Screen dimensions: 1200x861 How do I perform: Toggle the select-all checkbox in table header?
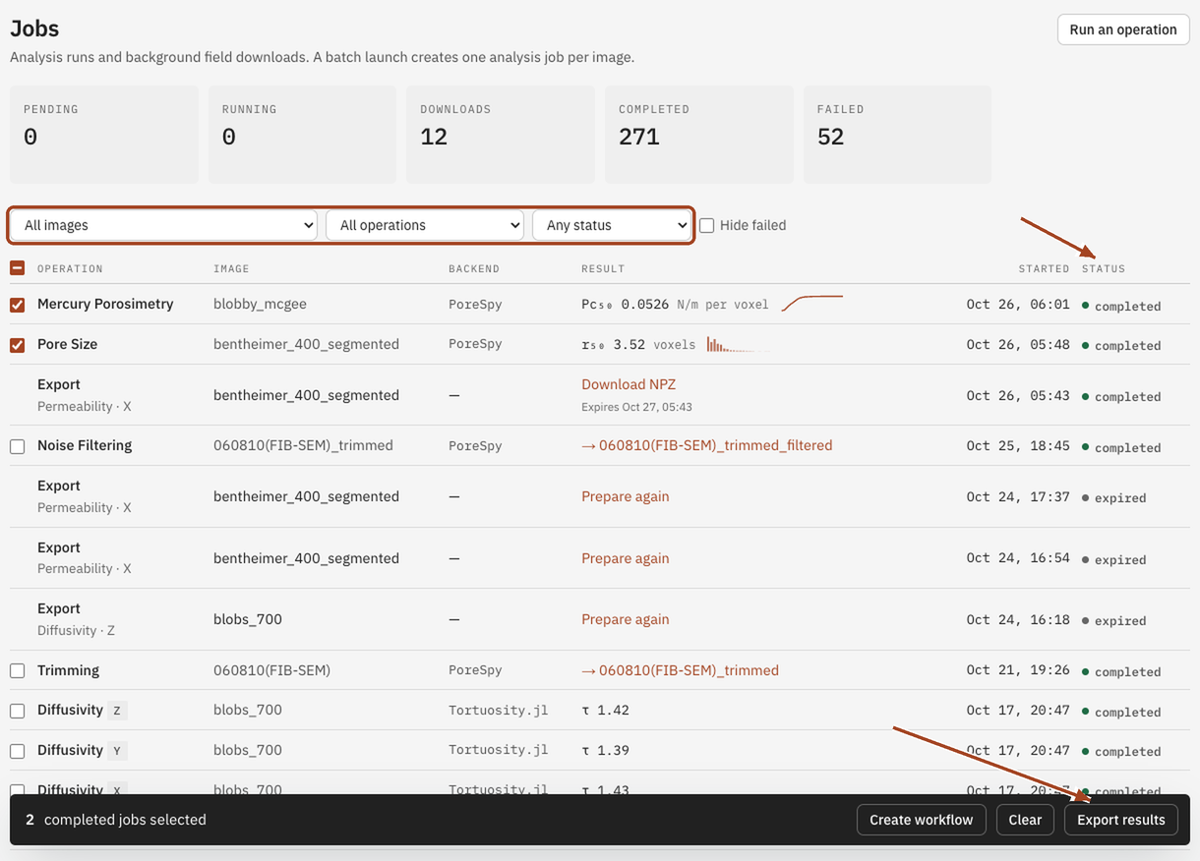[18, 267]
